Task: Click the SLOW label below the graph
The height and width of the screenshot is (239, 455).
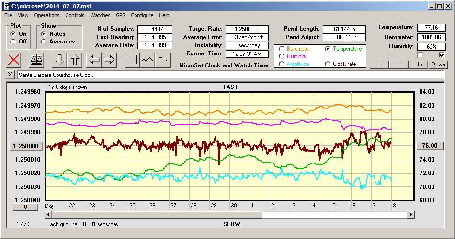Action: 231,224
